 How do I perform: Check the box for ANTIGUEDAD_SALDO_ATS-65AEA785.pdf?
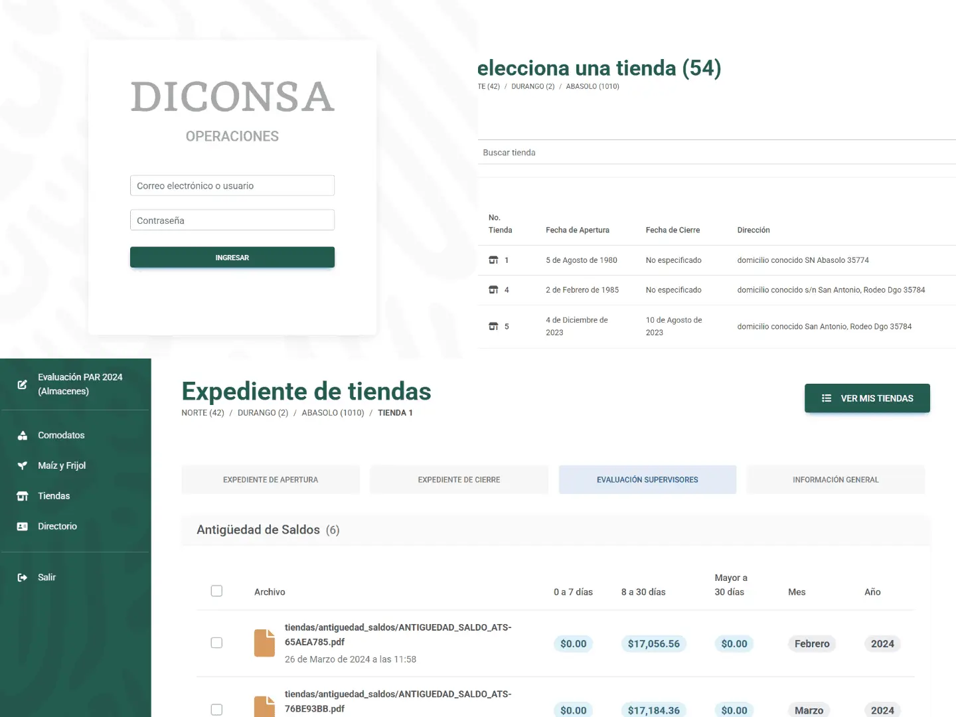tap(216, 643)
